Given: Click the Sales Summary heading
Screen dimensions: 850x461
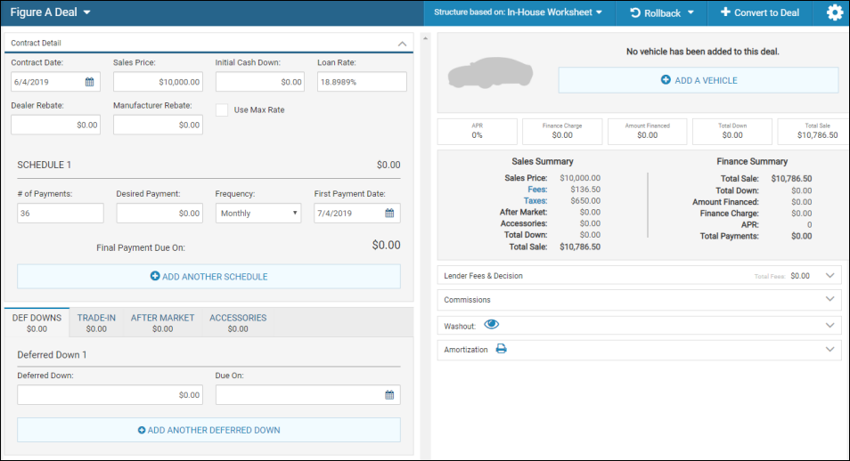Looking at the screenshot, I should click(x=542, y=161).
